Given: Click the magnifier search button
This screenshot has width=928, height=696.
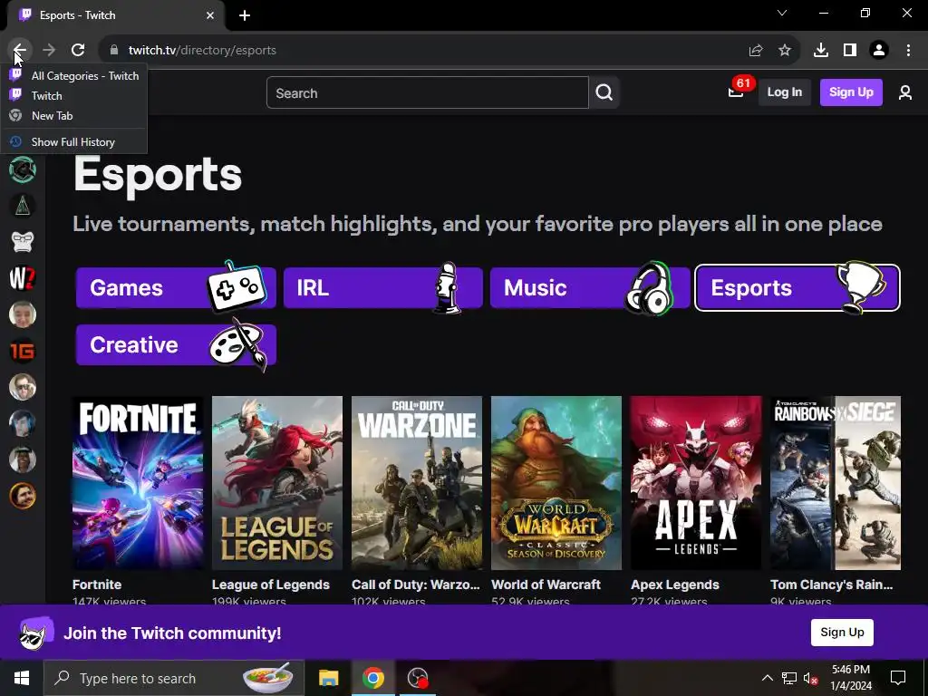Looking at the screenshot, I should click(x=604, y=93).
